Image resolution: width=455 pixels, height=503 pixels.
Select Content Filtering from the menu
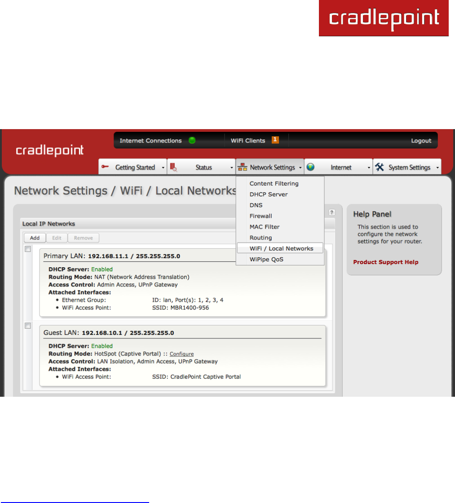[x=280, y=183]
